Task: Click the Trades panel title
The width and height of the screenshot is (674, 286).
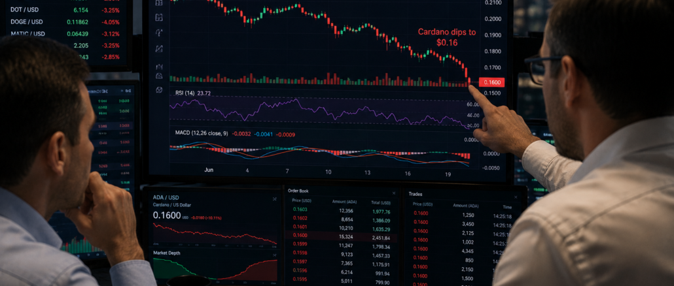Action: [416, 194]
